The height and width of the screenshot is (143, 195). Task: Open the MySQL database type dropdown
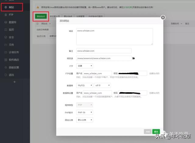click(85, 85)
